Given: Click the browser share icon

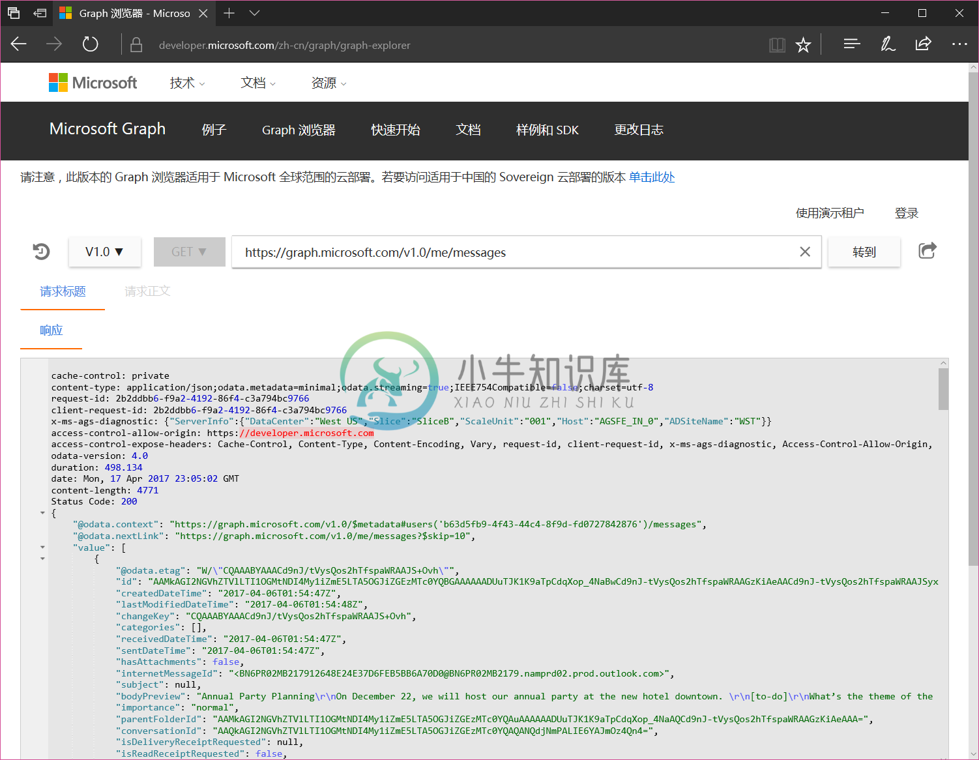Looking at the screenshot, I should click(x=923, y=44).
